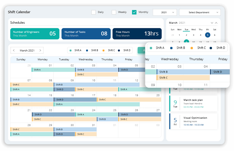
Task: Open the Number of Tasks card
Action: point(86,34)
